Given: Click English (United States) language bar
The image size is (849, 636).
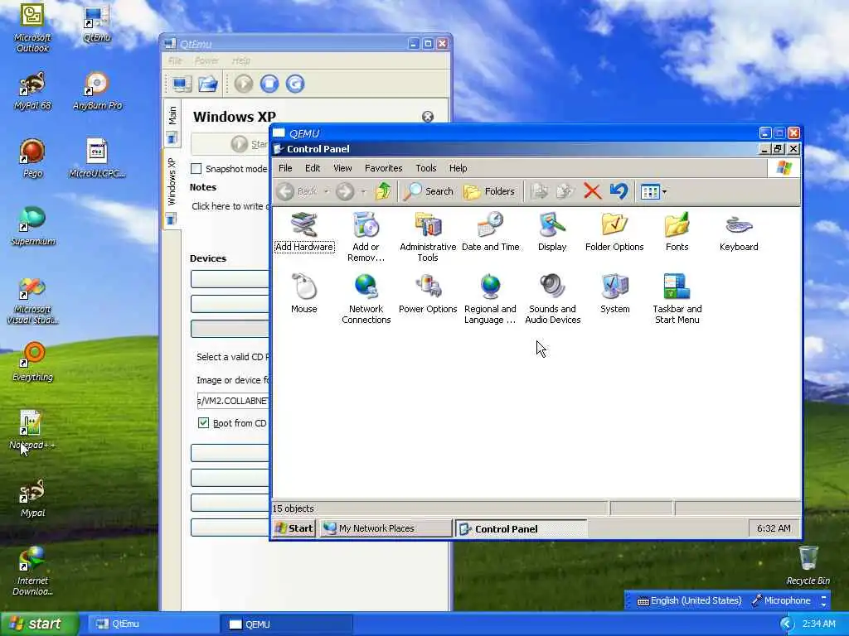Looking at the screenshot, I should click(689, 600).
